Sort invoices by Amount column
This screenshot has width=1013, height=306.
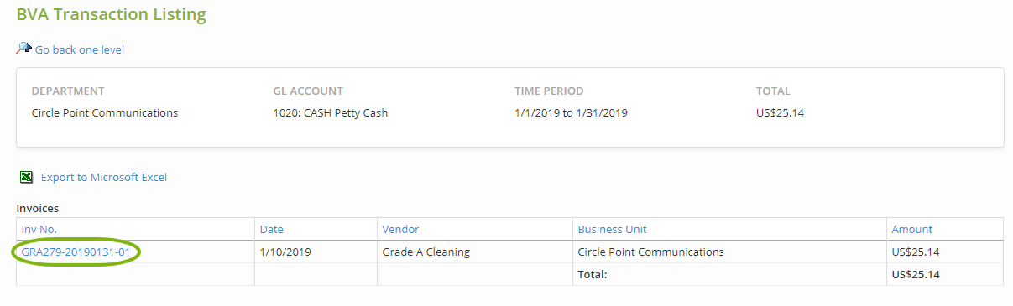tap(911, 229)
